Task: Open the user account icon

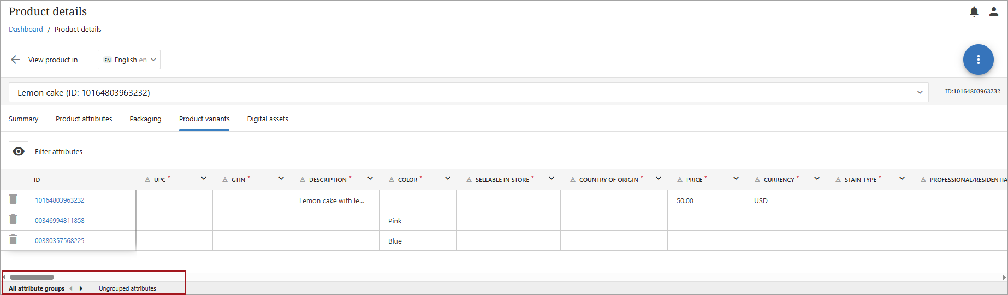Action: pos(993,11)
